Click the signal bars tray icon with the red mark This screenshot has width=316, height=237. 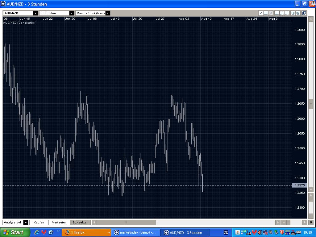(x=249, y=233)
